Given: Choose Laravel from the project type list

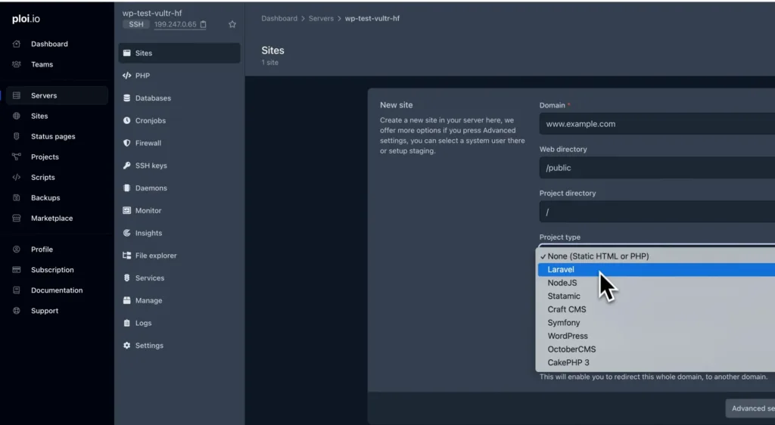Looking at the screenshot, I should click(x=656, y=269).
